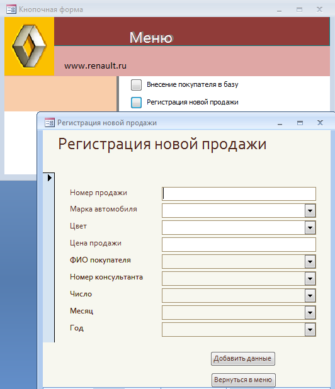Viewport: 335px width, 389px height.
Task: Click the Внесение покупателя в базу switchboard button
Action: tap(136, 84)
